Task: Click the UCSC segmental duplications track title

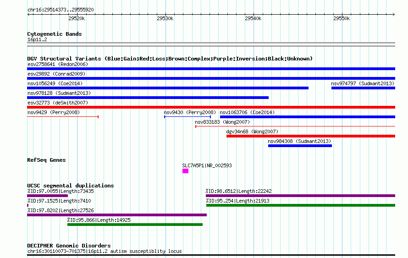Action: click(x=71, y=186)
